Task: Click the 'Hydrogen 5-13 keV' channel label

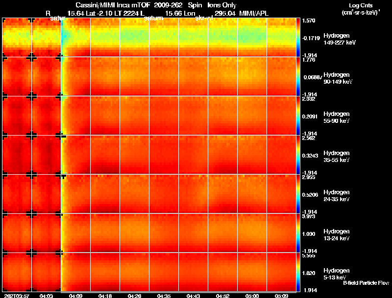Action: pyautogui.click(x=337, y=274)
